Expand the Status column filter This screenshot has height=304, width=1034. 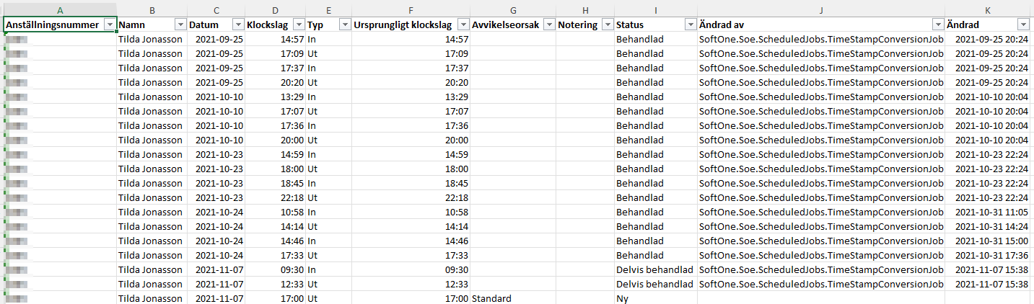[x=690, y=25]
